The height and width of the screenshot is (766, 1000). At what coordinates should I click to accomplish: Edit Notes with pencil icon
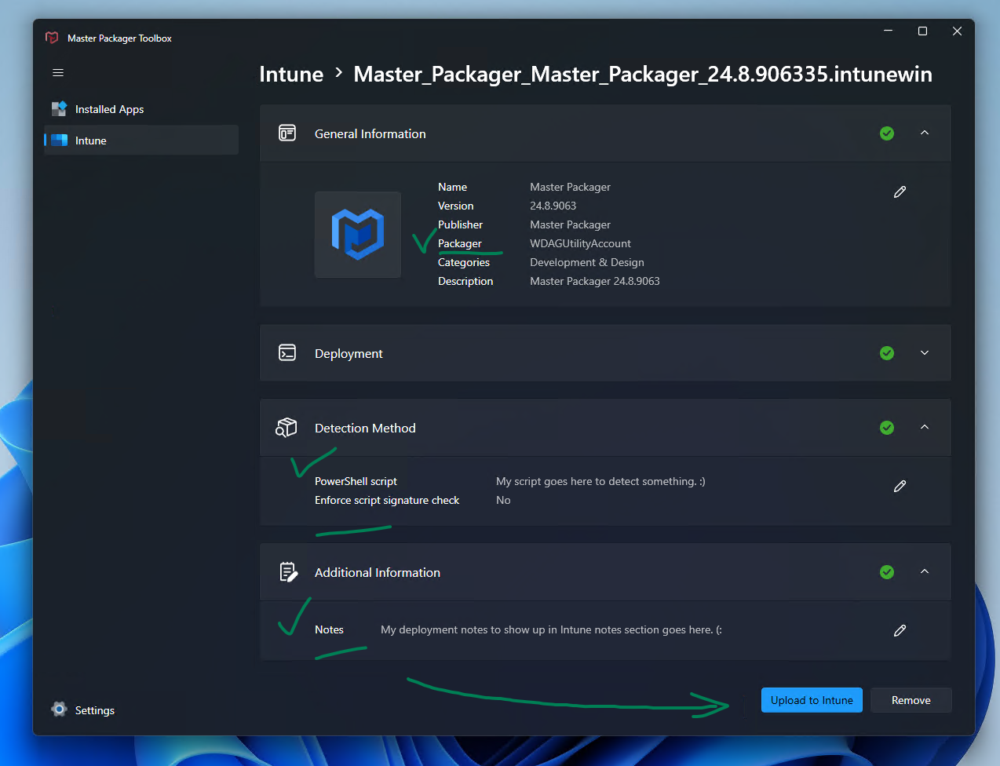pos(900,630)
